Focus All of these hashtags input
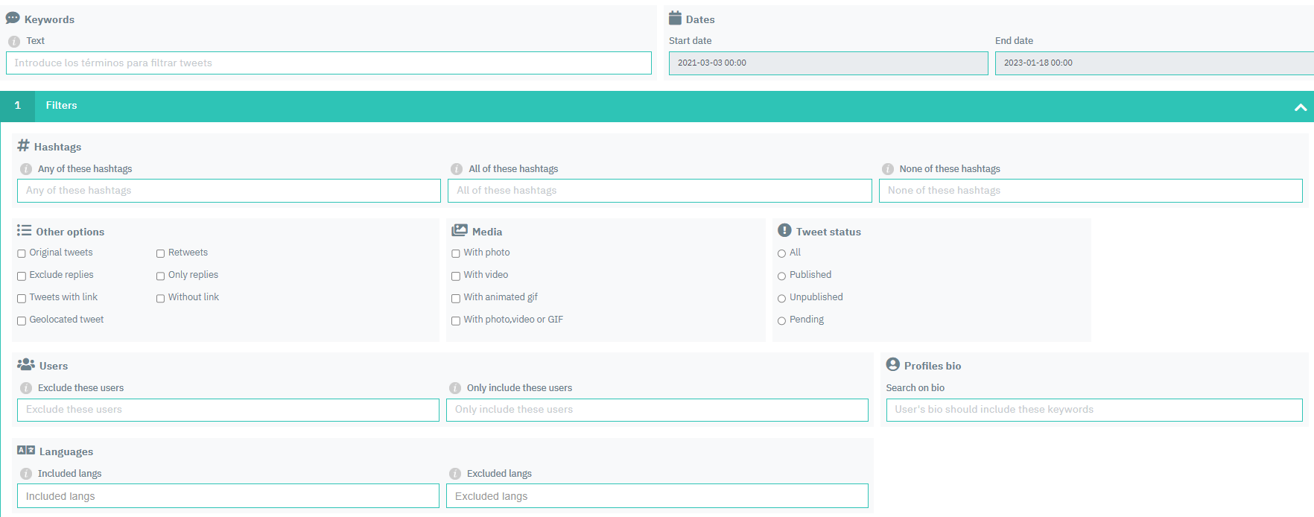Screen dimensions: 1314x517 coord(660,191)
